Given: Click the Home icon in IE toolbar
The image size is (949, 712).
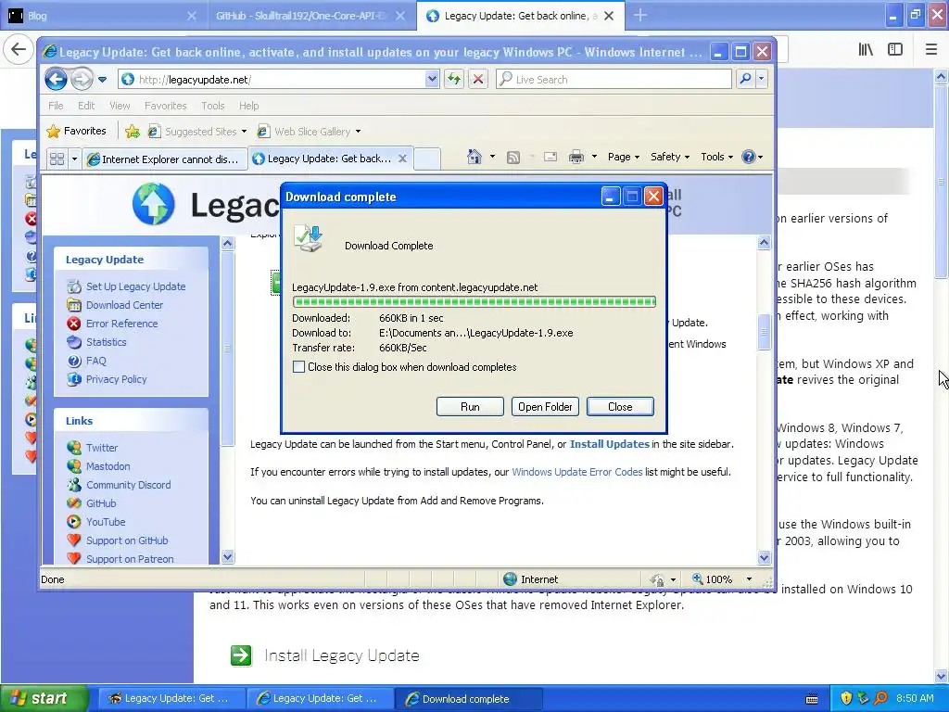Looking at the screenshot, I should pos(474,157).
